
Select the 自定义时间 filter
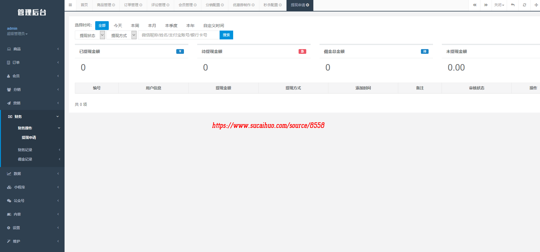tap(214, 26)
